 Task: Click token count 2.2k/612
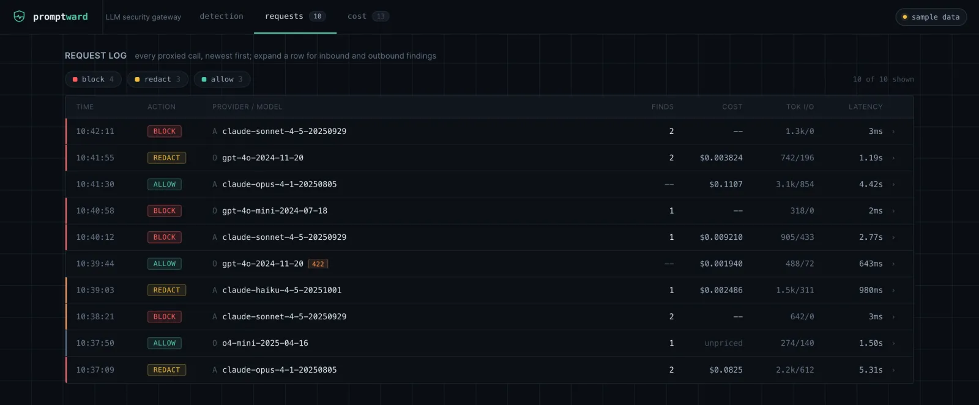pyautogui.click(x=795, y=370)
